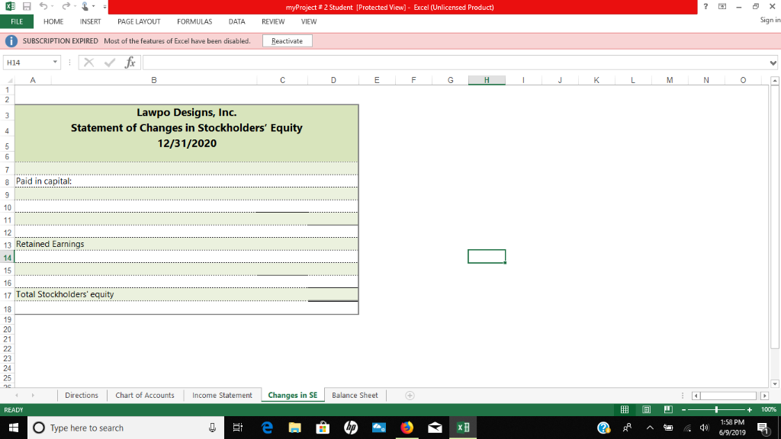Add a new sheet with the plus button

pyautogui.click(x=410, y=395)
